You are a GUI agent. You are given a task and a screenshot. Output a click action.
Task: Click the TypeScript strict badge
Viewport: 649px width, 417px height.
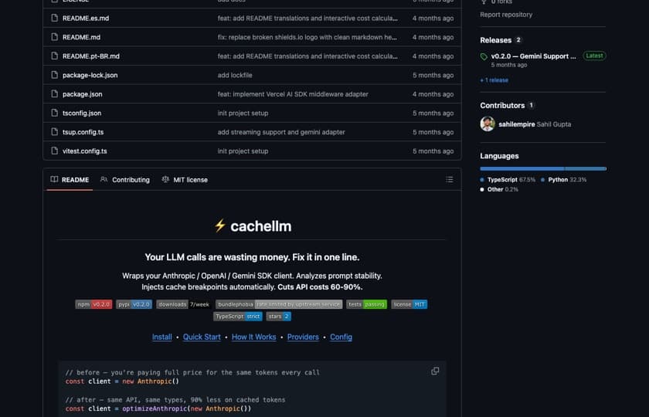(x=238, y=317)
